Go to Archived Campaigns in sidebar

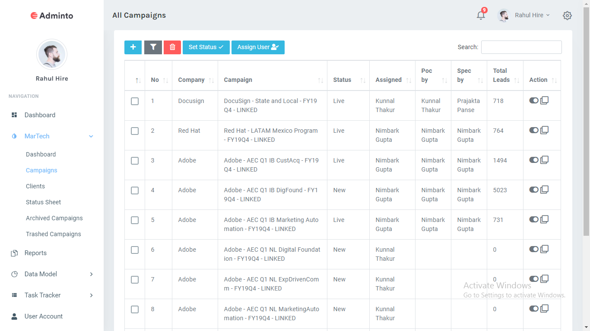(x=54, y=218)
